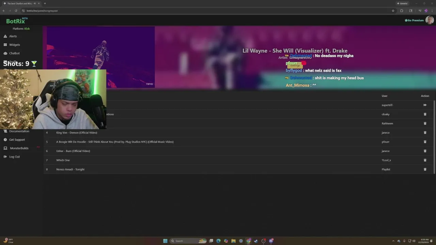Click the Playlist user entry
The height and width of the screenshot is (245, 436).
tap(386, 169)
